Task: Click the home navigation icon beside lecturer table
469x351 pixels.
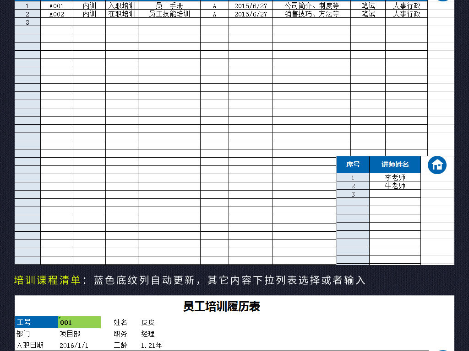Action: click(x=436, y=165)
